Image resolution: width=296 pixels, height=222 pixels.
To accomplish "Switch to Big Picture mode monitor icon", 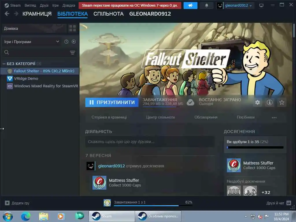I will tap(261, 5).
